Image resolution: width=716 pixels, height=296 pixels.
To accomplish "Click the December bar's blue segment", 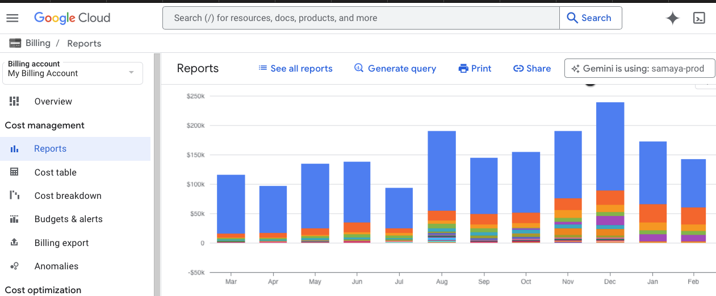I will (x=610, y=146).
